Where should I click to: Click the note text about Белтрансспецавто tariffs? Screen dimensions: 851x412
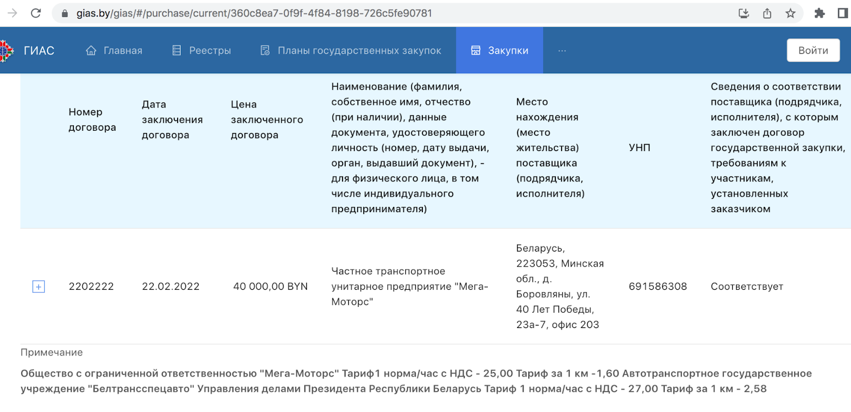(416, 381)
